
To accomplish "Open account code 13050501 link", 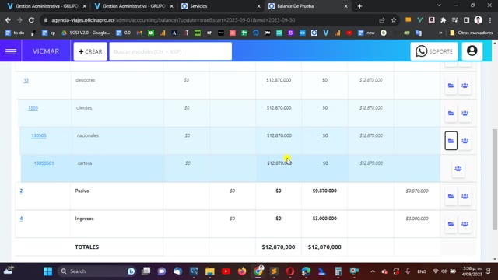I will pos(44,163).
